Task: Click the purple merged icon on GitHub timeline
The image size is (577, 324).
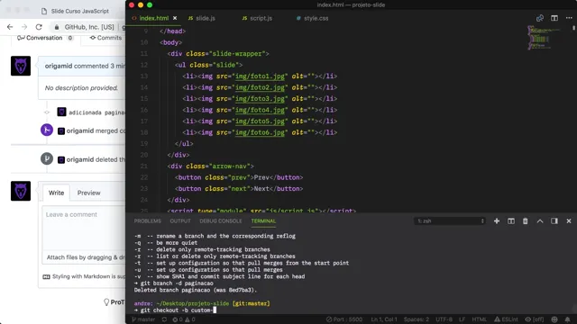Action: coord(47,130)
